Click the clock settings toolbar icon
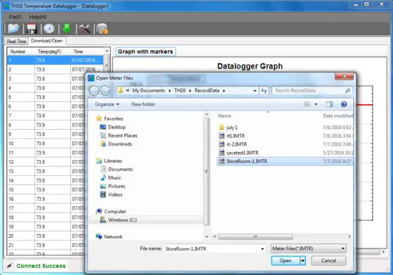 (49, 29)
